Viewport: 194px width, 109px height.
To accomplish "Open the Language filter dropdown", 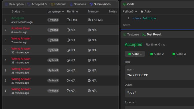I will pyautogui.click(x=56, y=11).
